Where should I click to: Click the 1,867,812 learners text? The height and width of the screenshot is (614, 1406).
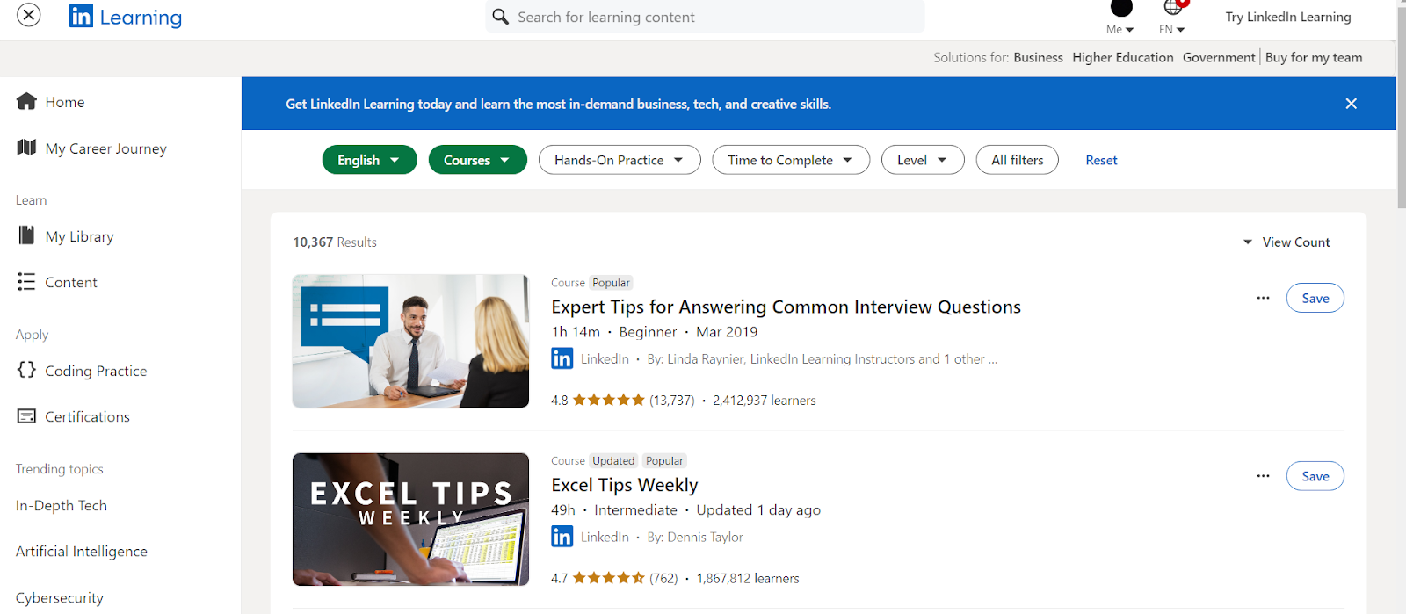pyautogui.click(x=748, y=578)
